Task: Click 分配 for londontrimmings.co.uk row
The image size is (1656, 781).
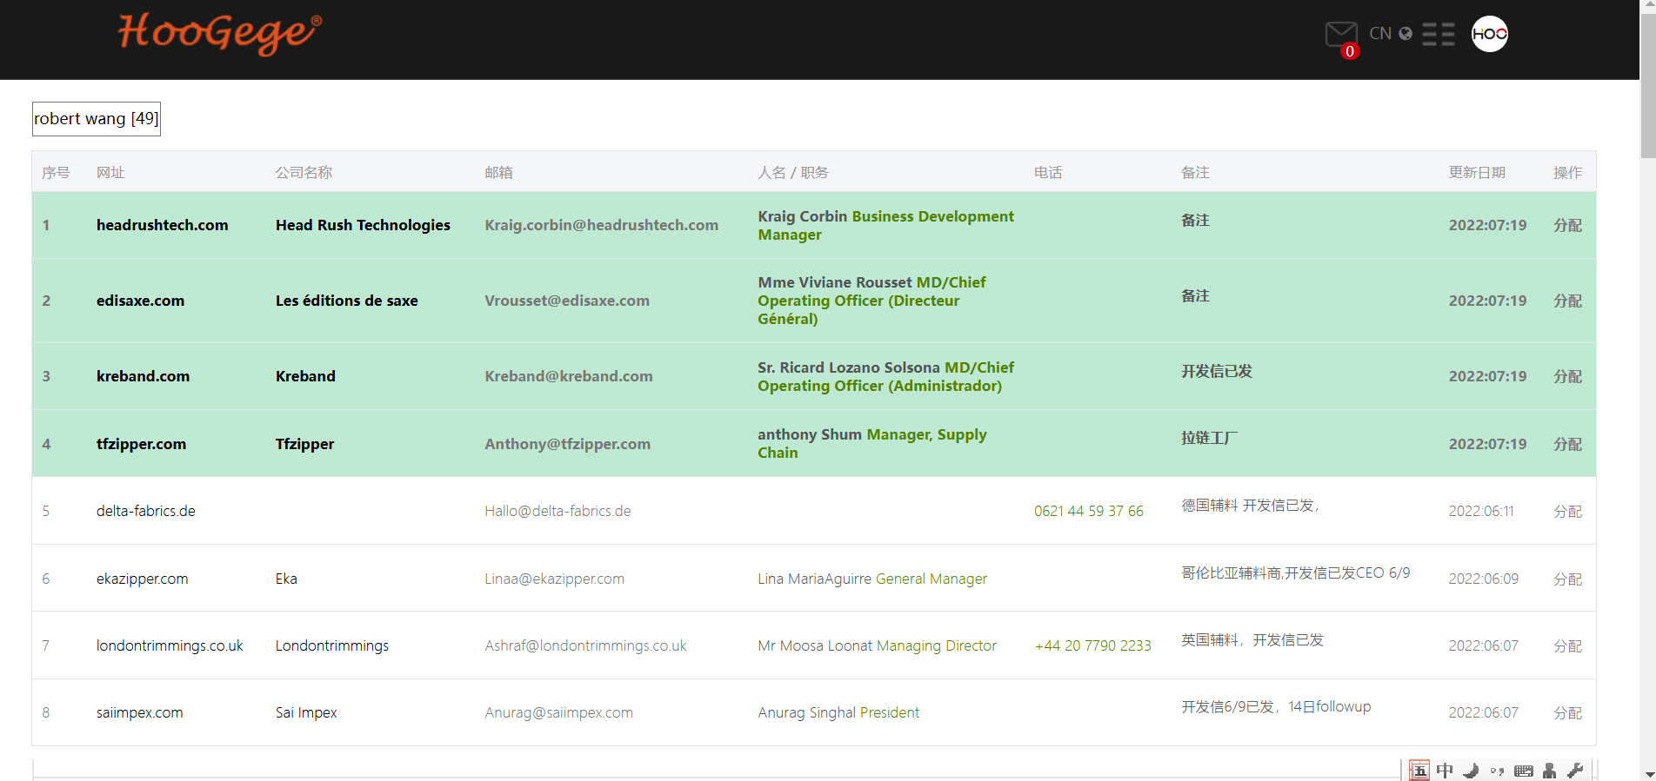Action: [x=1567, y=645]
